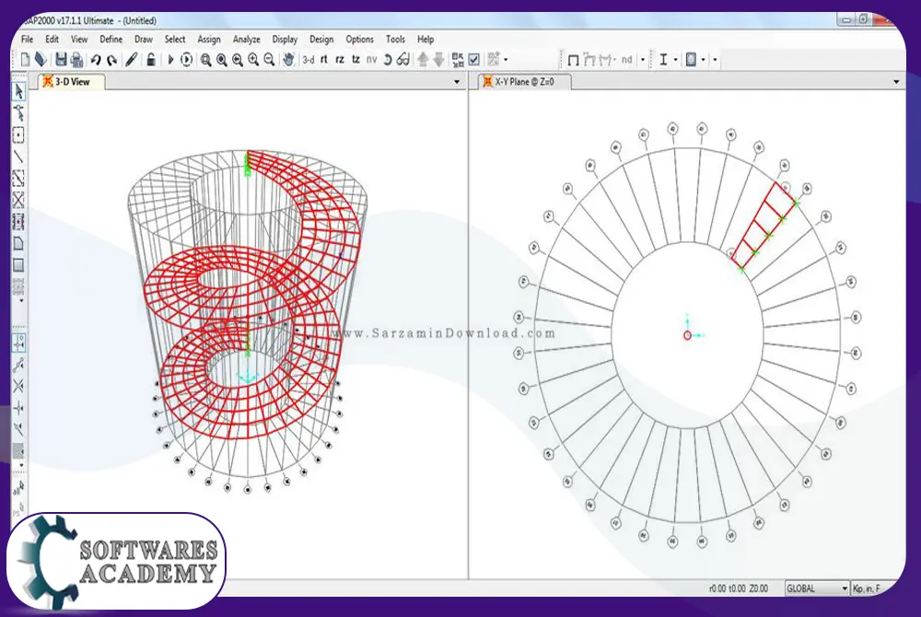Viewport: 921px width, 617px height.
Task: Open the dropdown arrow beside the I-beam icon
Action: [x=675, y=60]
